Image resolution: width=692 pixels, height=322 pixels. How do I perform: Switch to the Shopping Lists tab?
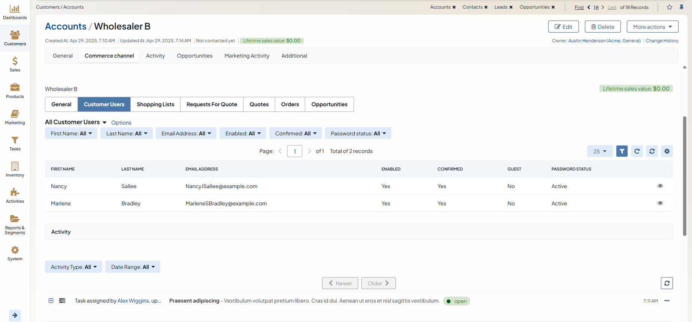[x=155, y=104]
